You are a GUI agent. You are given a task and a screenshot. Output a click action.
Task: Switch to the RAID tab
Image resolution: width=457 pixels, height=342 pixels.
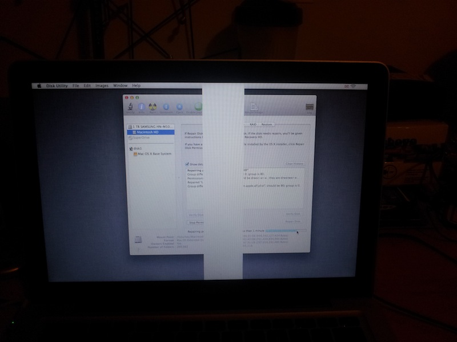click(253, 124)
